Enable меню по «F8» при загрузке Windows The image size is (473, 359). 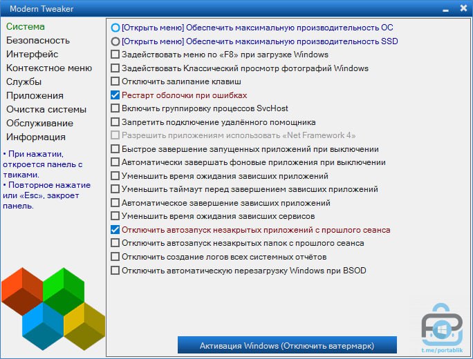pos(115,55)
